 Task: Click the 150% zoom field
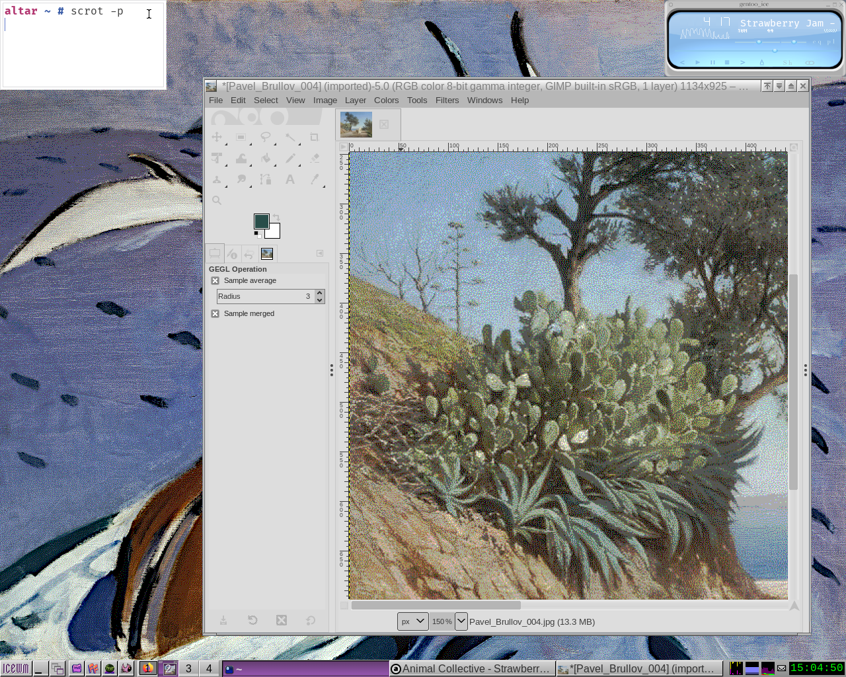[442, 621]
